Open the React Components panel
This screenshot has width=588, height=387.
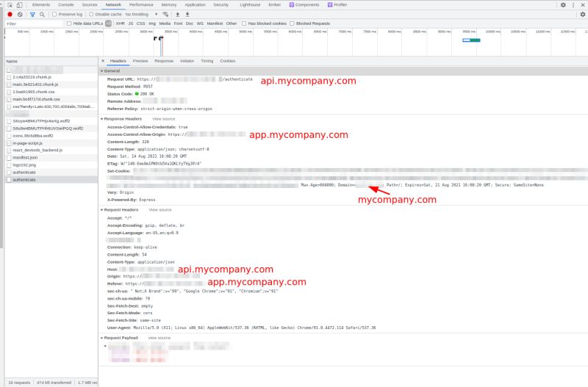click(304, 5)
